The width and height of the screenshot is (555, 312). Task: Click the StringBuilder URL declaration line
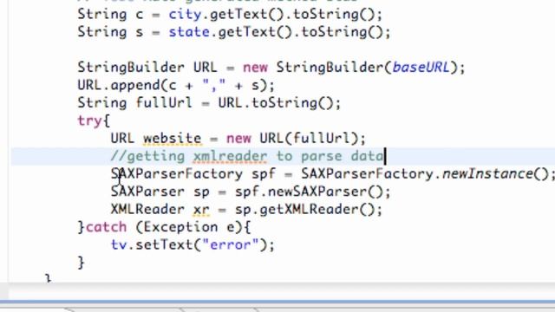pos(271,68)
